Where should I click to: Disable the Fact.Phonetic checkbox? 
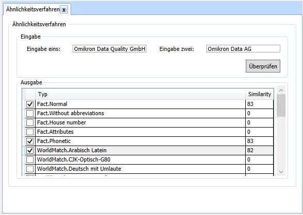pos(30,141)
